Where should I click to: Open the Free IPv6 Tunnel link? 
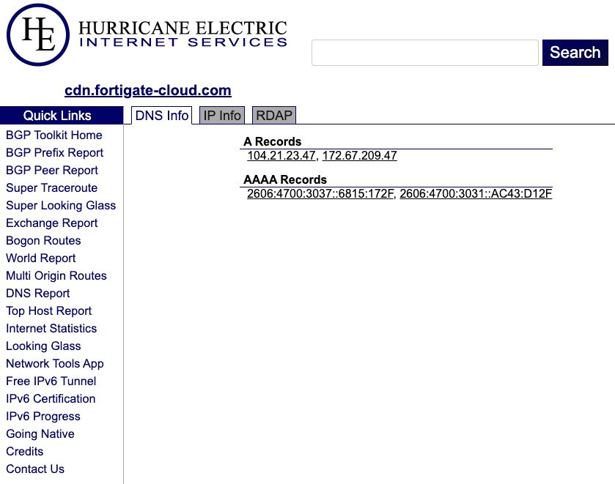pos(51,381)
